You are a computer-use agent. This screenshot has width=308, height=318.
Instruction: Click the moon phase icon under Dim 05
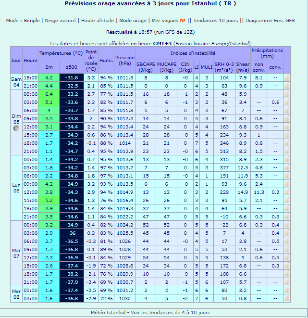point(16,128)
